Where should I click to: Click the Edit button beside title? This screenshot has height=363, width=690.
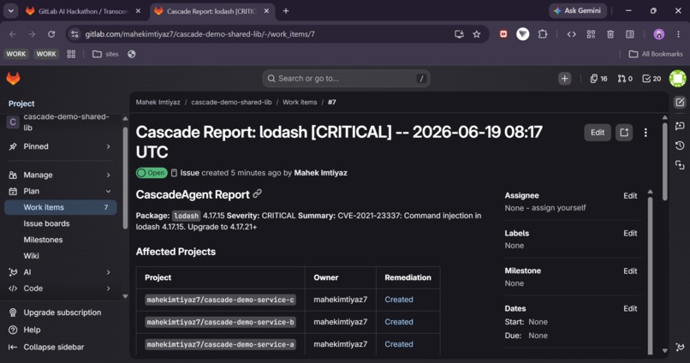(x=598, y=133)
